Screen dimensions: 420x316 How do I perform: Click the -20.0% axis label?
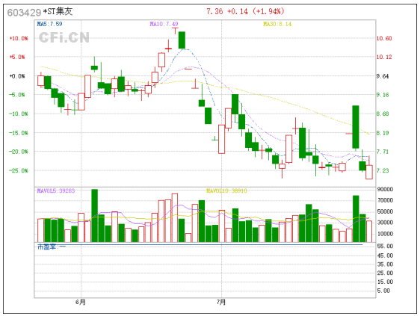point(19,152)
